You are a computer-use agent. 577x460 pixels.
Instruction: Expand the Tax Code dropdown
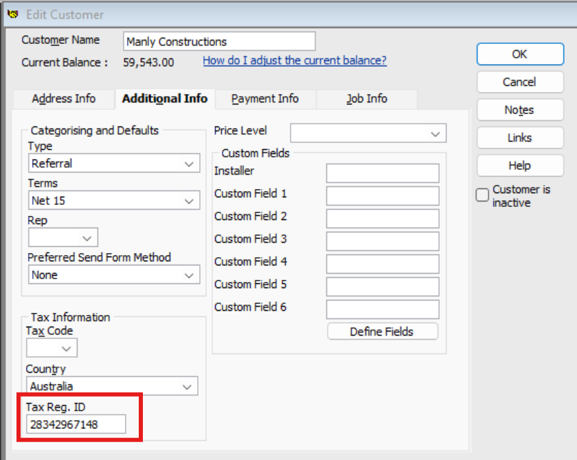(52, 348)
